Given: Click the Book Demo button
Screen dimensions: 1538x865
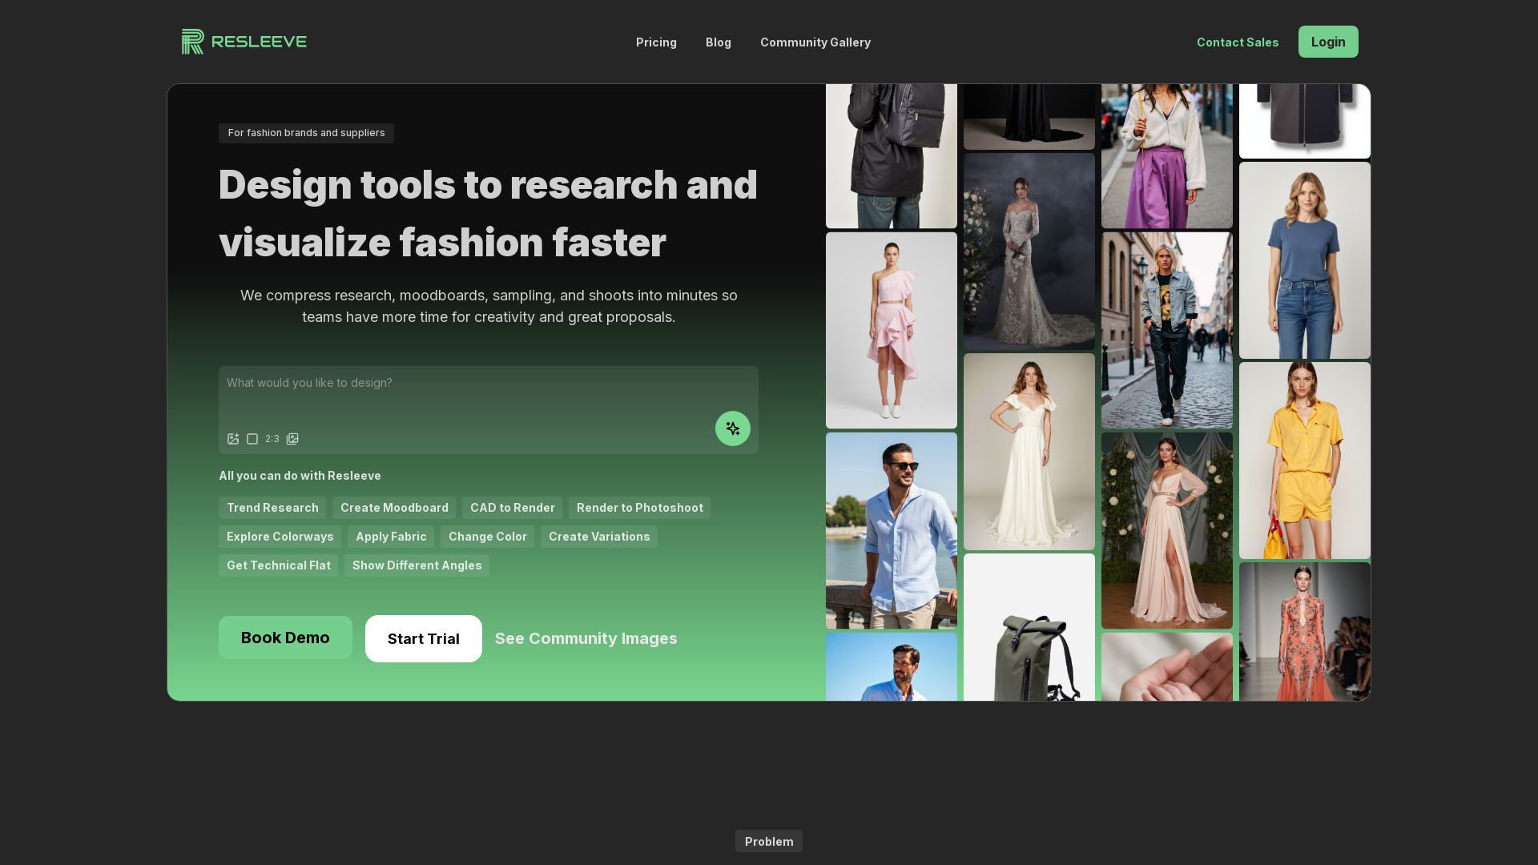Looking at the screenshot, I should (285, 638).
